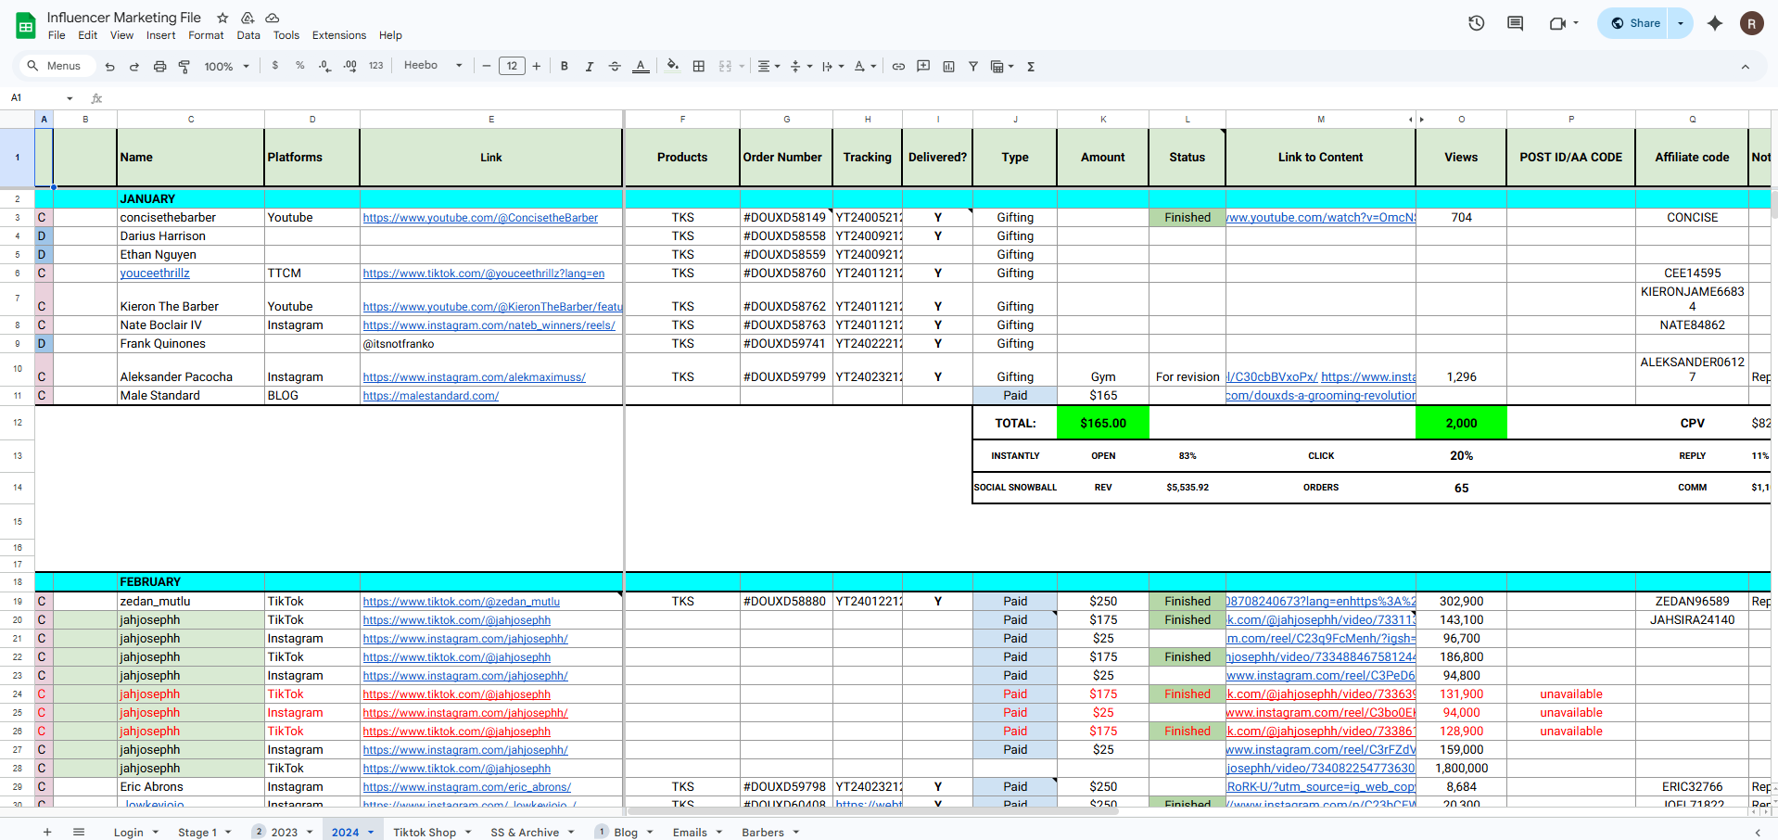Click the undo icon in toolbar
This screenshot has width=1778, height=840.
(110, 67)
